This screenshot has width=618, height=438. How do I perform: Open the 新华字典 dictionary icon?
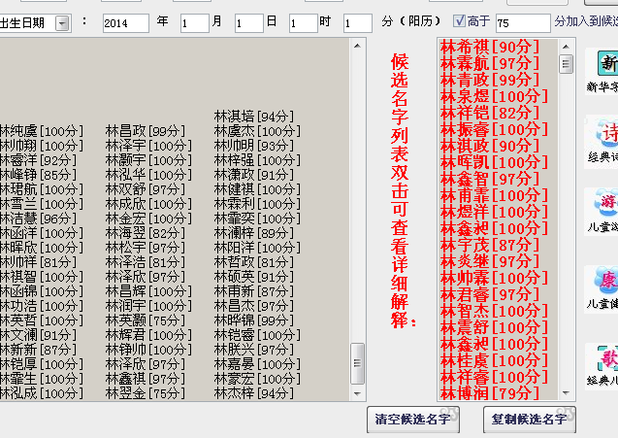pos(607,64)
